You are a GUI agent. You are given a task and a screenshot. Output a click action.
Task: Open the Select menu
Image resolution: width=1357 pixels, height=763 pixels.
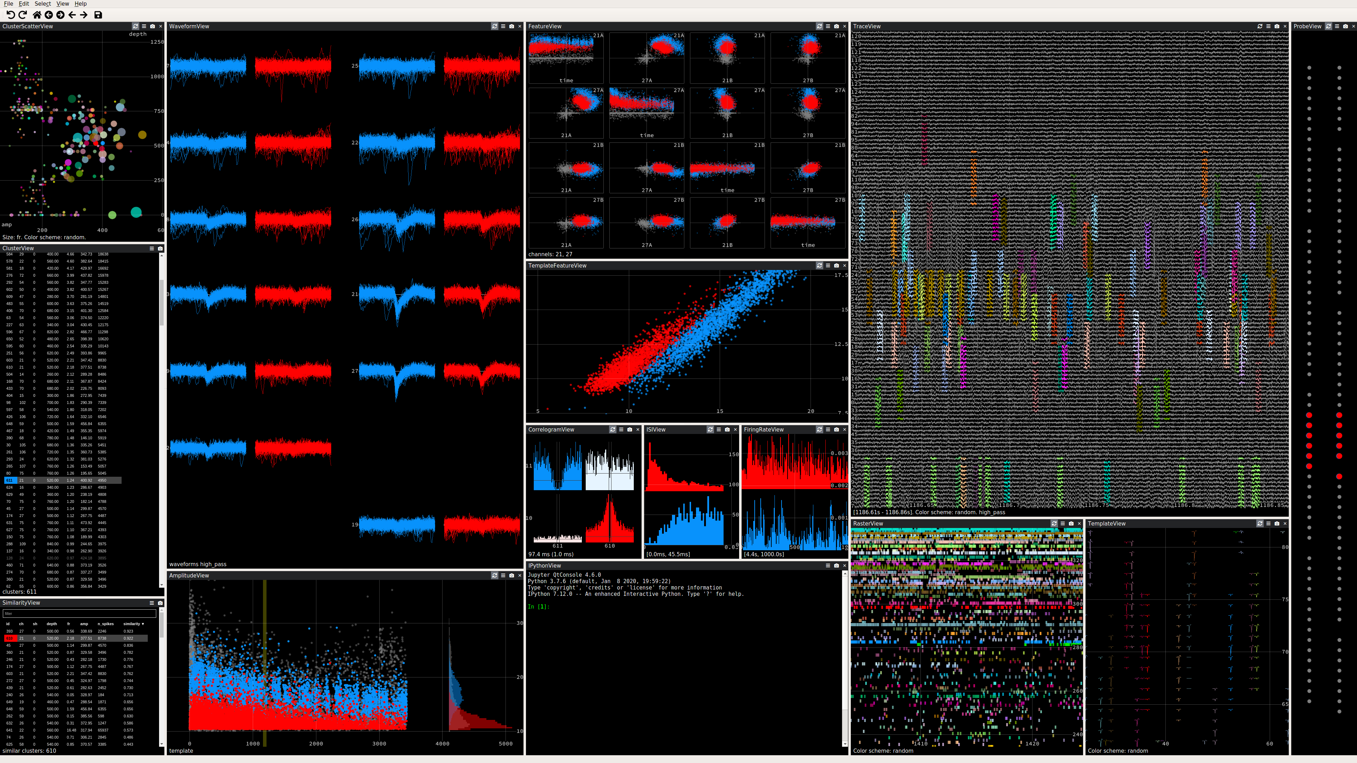pos(42,4)
